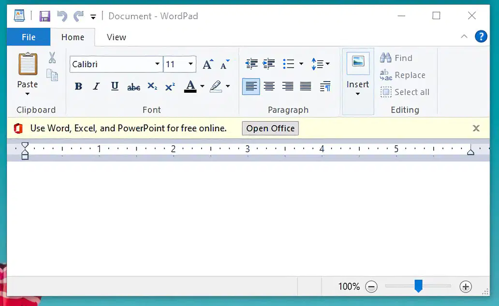Click the Paste clipboard icon

28,64
